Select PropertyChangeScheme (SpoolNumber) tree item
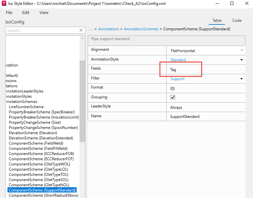Image resolution: width=253 pixels, height=198 pixels. (43, 128)
